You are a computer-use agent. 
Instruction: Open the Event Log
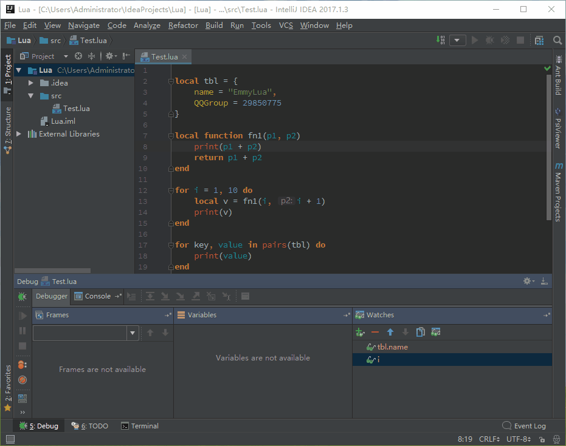524,425
